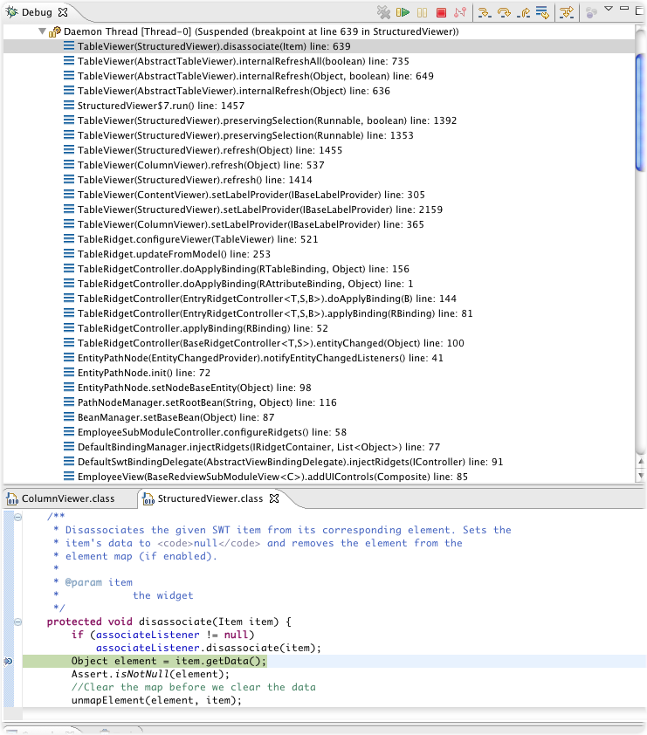Screen dimensions: 647x735
Task: Select EmployeeView addUIControls(Composite) line 85 frame
Action: point(273,477)
